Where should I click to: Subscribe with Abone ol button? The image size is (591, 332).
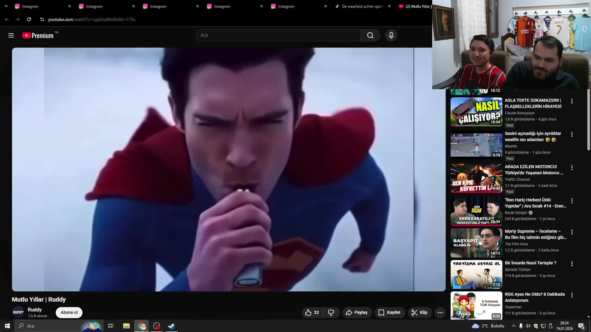69,313
